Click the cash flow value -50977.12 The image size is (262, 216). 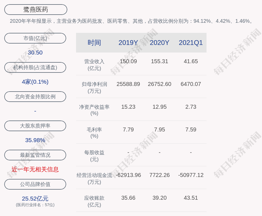coord(191,175)
